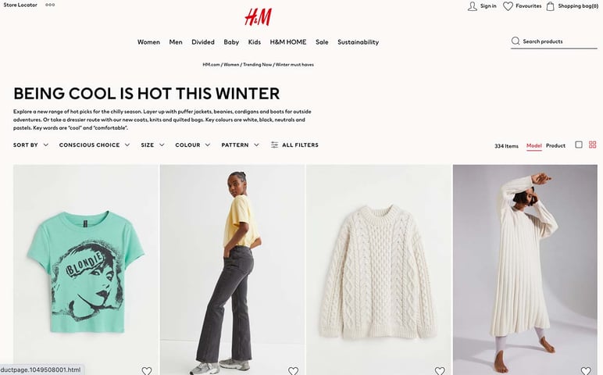603x375 pixels.
Task: Click the three-dots more options icon
Action: (50, 5)
